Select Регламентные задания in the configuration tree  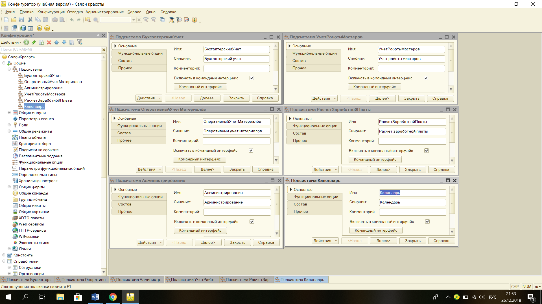(x=41, y=156)
